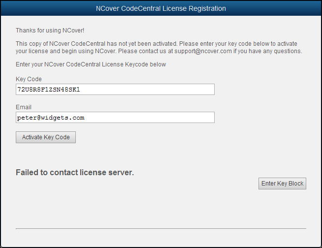Focus the Key Code input field
Image resolution: width=322 pixels, height=248 pixels.
115,89
